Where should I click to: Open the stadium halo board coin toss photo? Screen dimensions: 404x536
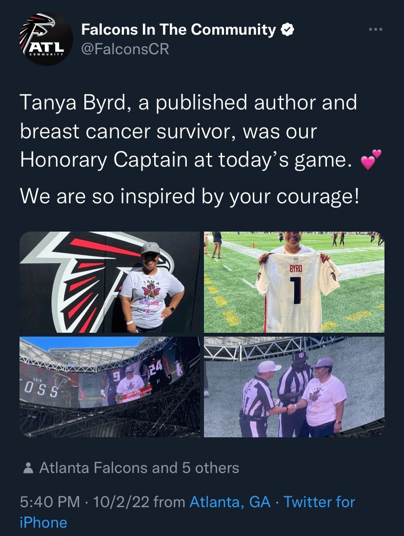(110, 387)
